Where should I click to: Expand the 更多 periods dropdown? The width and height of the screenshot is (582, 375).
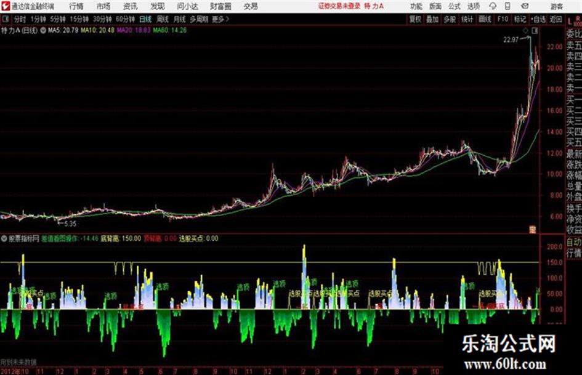pyautogui.click(x=220, y=19)
